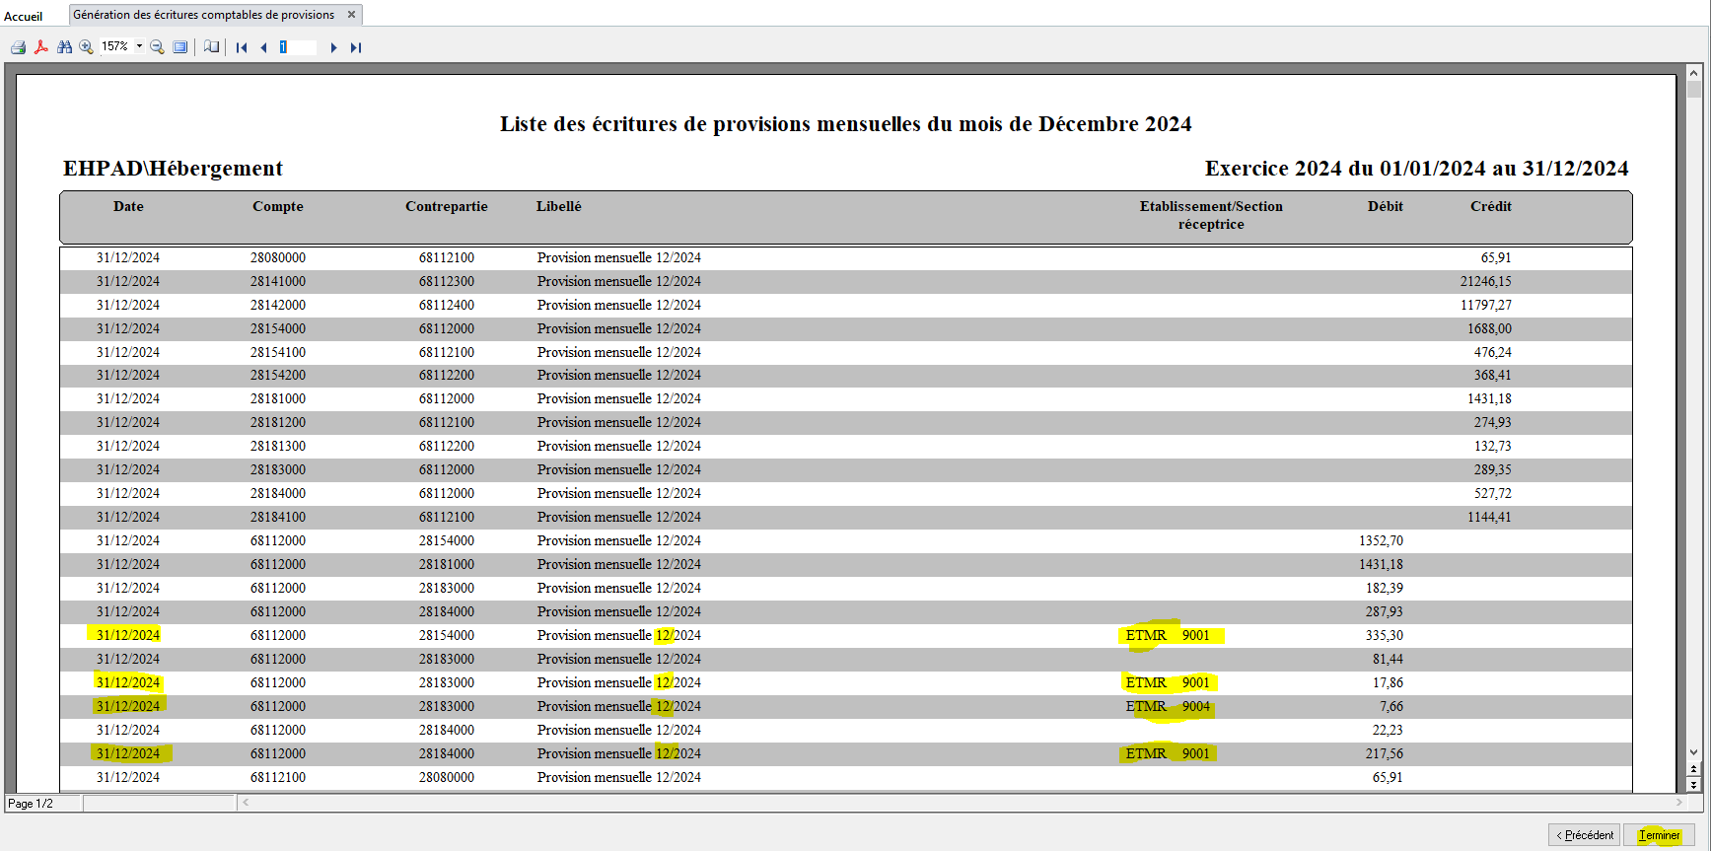The image size is (1711, 851).
Task: Switch to the Accueil tab
Action: (x=24, y=16)
